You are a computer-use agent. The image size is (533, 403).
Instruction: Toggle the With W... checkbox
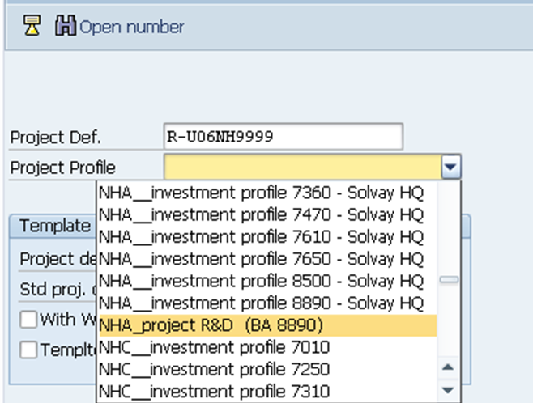28,319
